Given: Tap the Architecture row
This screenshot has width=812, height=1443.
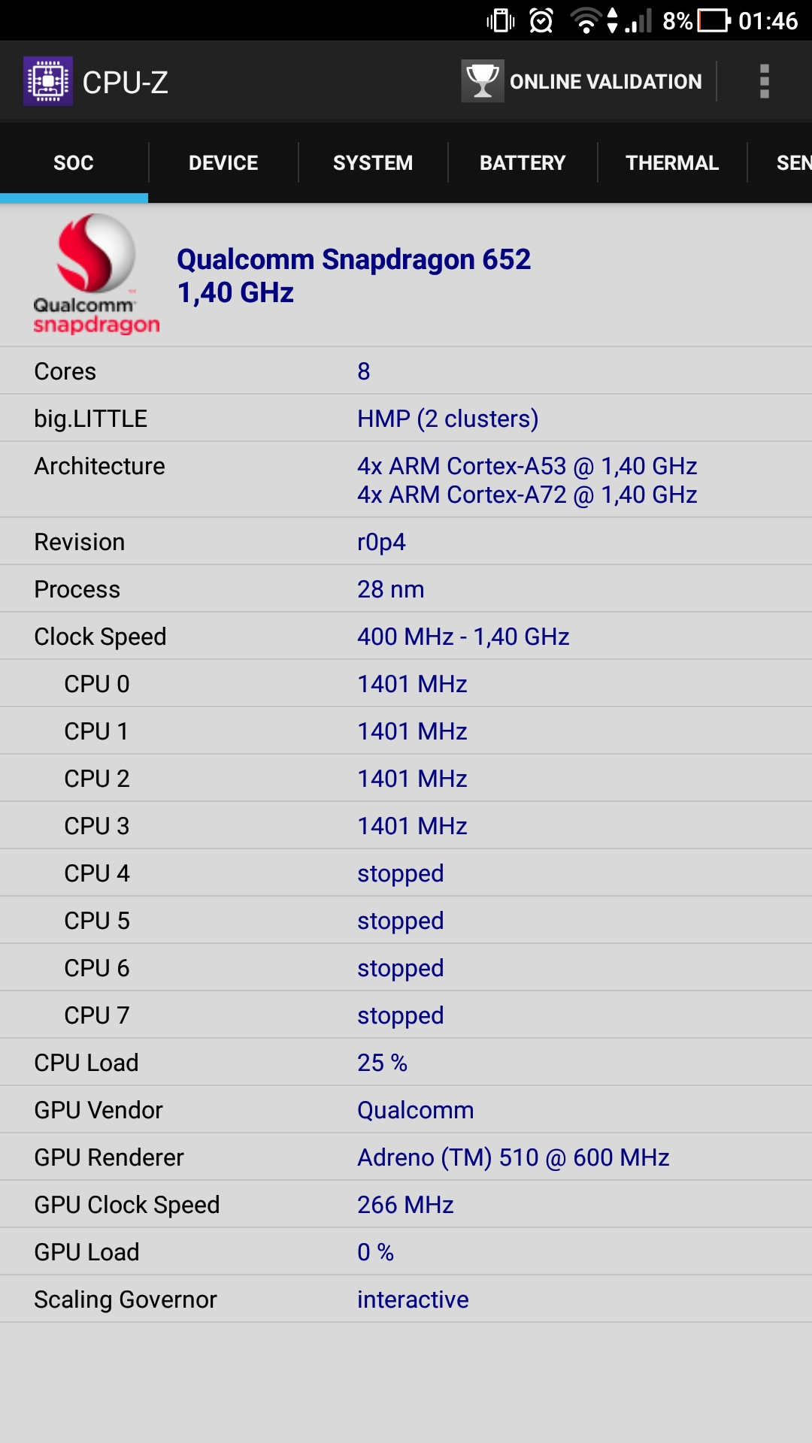Looking at the screenshot, I should (x=406, y=480).
